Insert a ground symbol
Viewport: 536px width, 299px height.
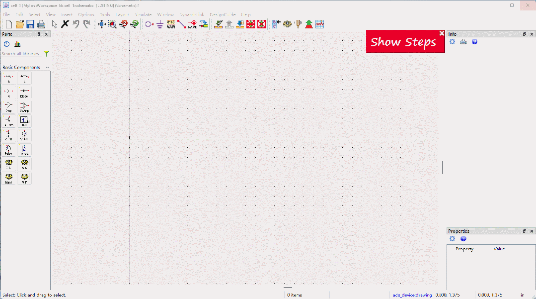[x=160, y=24]
